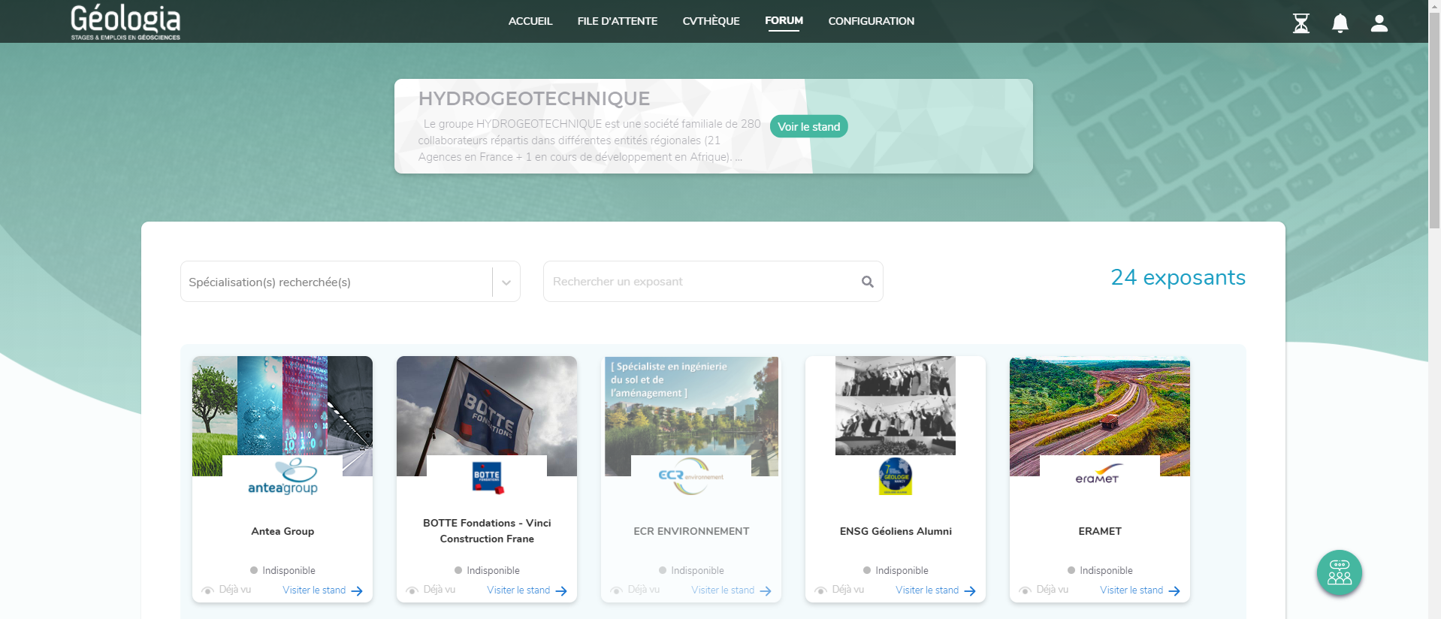Toggle Déjà vu eye on BOTTE Fondations
Image resolution: width=1441 pixels, height=619 pixels.
(412, 590)
